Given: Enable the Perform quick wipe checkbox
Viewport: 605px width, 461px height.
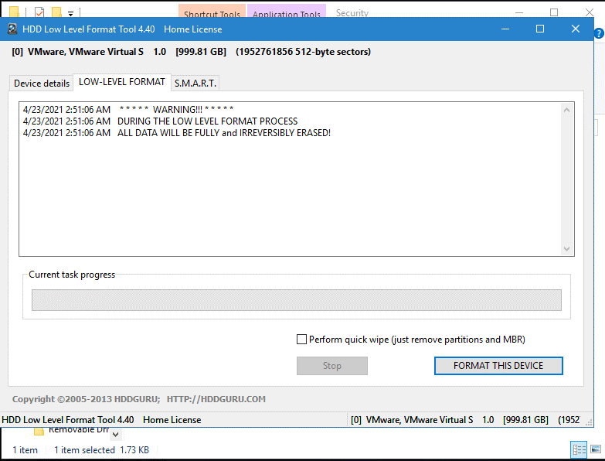Looking at the screenshot, I should point(301,340).
